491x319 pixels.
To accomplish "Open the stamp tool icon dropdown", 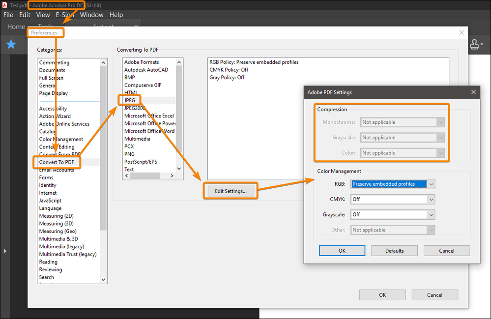I will click(476, 44).
